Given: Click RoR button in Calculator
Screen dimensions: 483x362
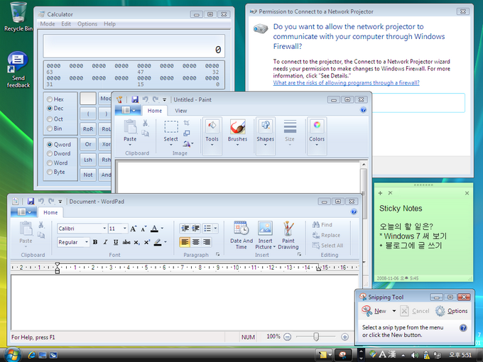Looking at the screenshot, I should [88, 129].
